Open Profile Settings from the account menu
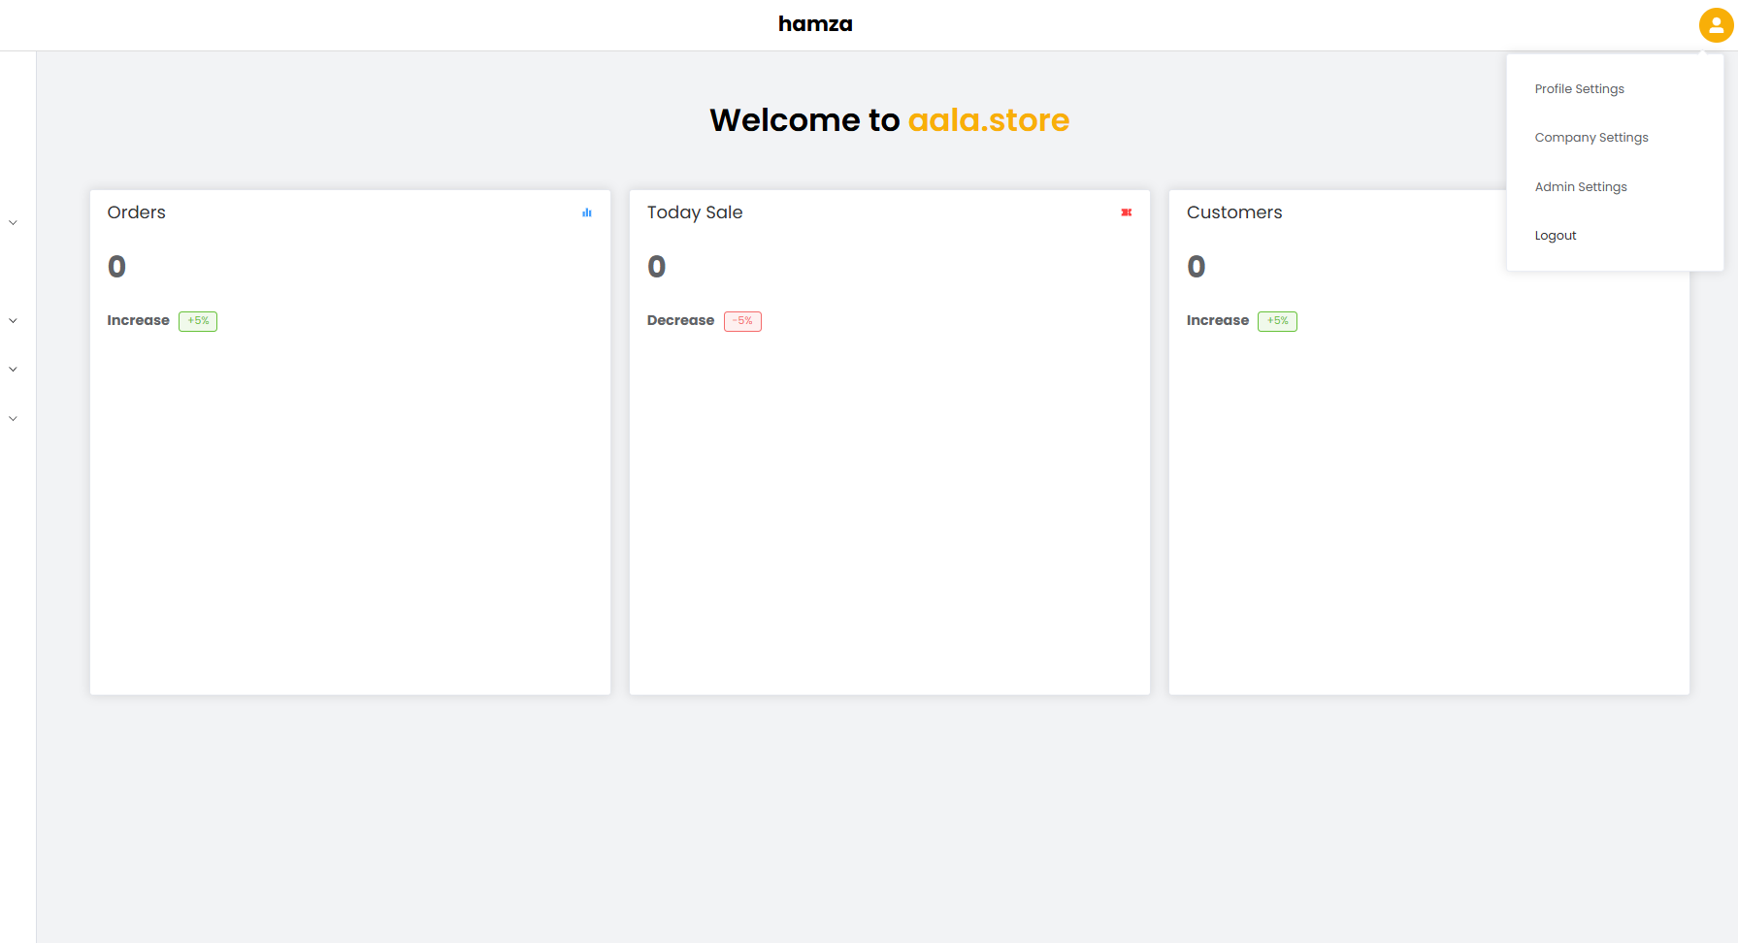Image resolution: width=1738 pixels, height=943 pixels. coord(1579,88)
